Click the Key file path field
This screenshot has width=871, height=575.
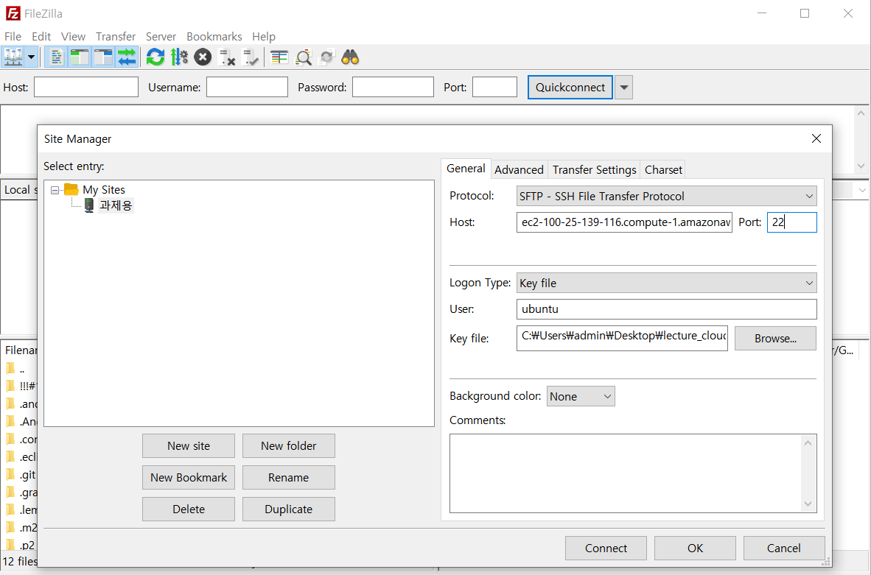[622, 338]
